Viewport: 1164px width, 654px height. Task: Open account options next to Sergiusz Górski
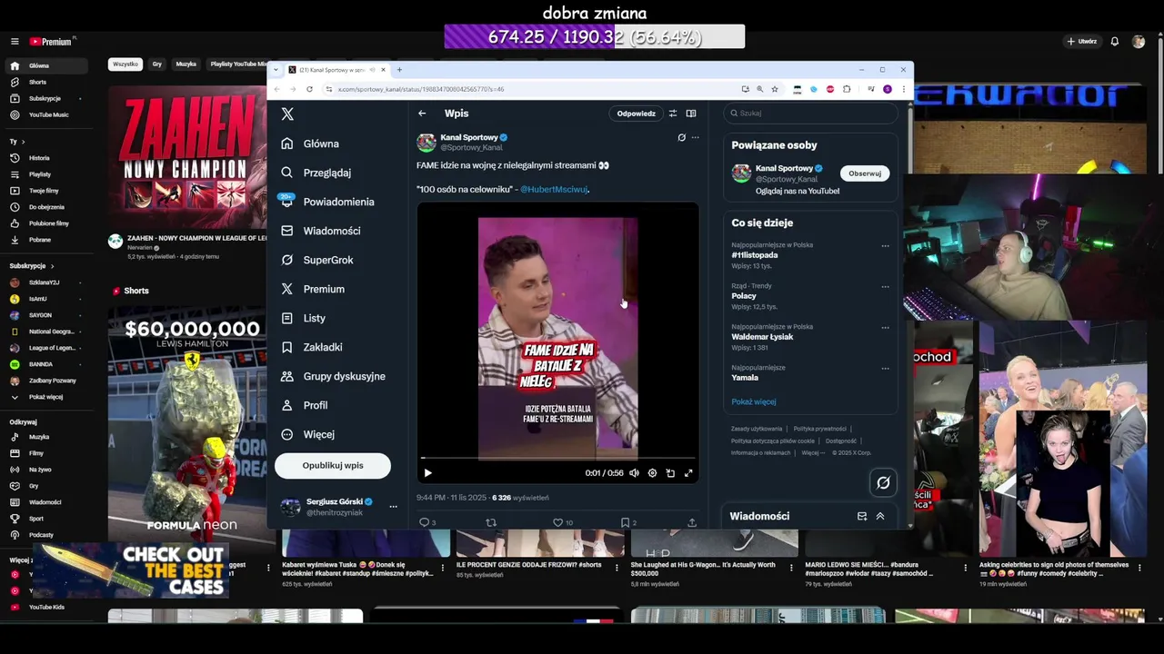pyautogui.click(x=393, y=507)
